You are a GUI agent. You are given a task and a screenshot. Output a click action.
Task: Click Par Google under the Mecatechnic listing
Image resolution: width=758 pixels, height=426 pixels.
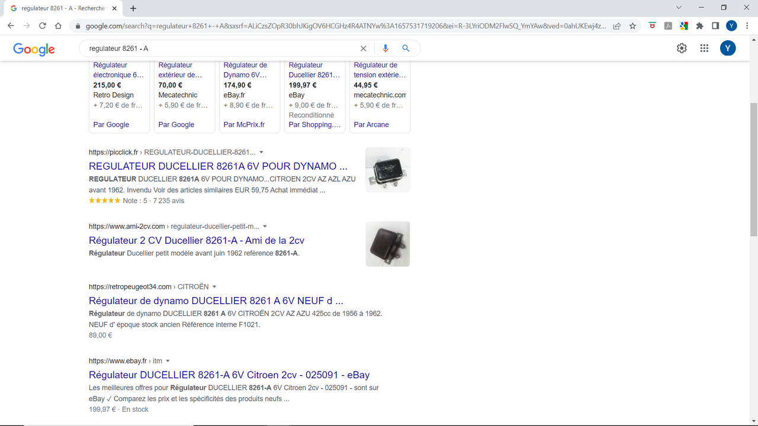(176, 125)
